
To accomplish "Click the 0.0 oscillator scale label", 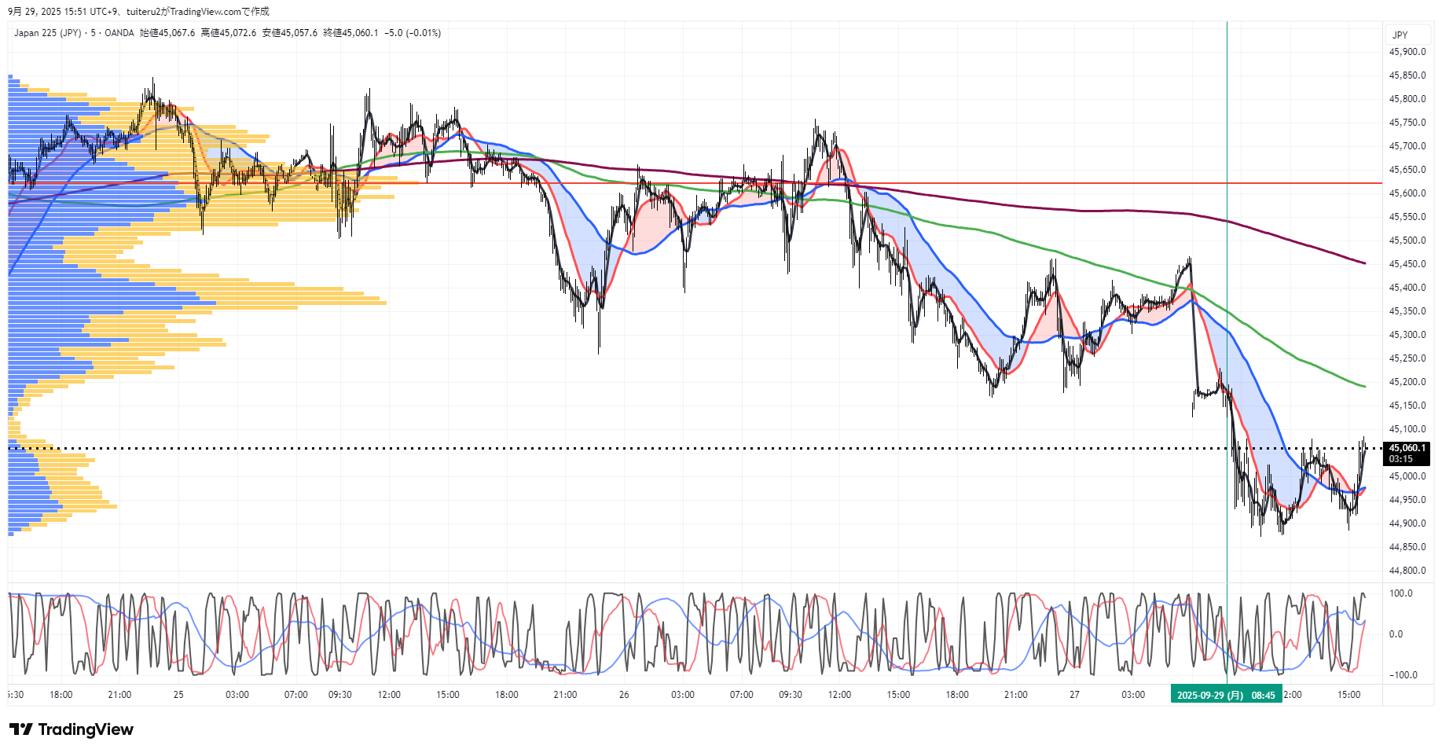I will point(1396,634).
